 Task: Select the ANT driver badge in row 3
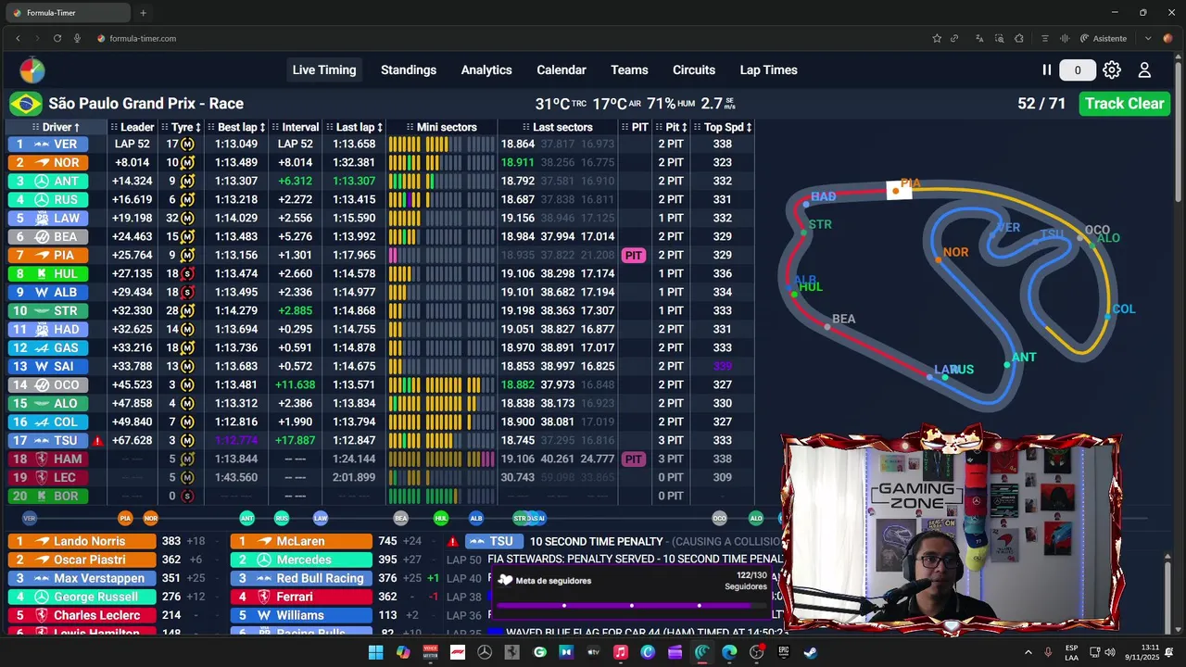[48, 181]
